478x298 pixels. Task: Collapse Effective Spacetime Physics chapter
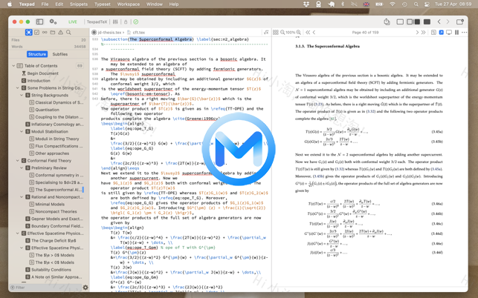(17, 234)
